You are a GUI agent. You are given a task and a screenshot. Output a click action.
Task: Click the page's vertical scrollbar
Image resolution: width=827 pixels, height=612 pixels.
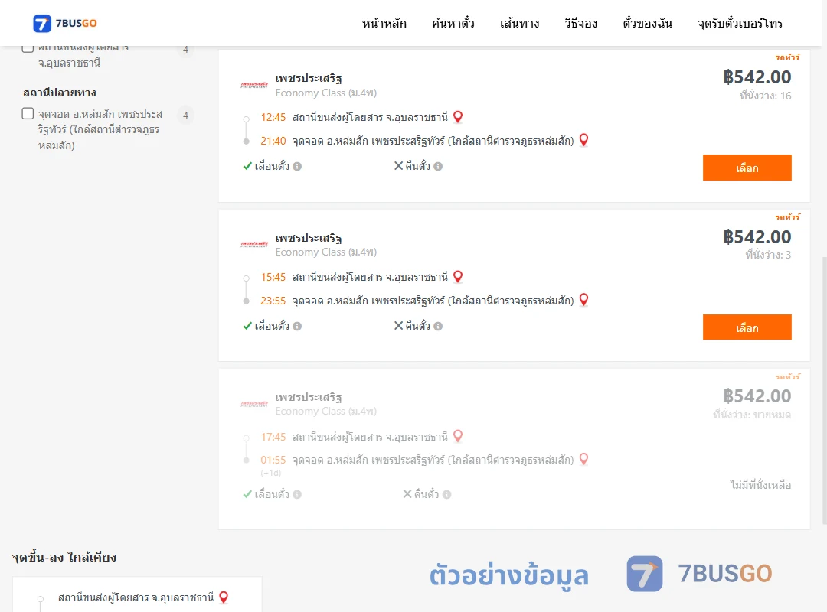pos(825,390)
